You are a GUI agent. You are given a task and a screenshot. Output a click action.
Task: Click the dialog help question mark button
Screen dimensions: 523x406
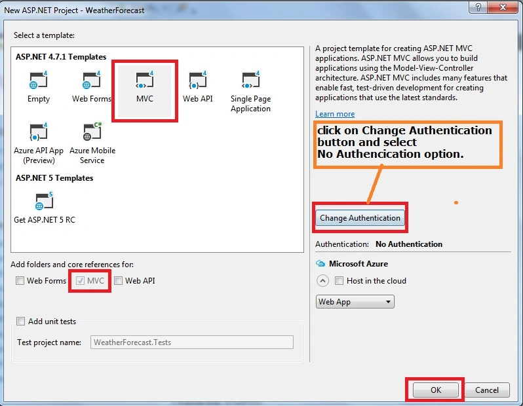(x=478, y=7)
